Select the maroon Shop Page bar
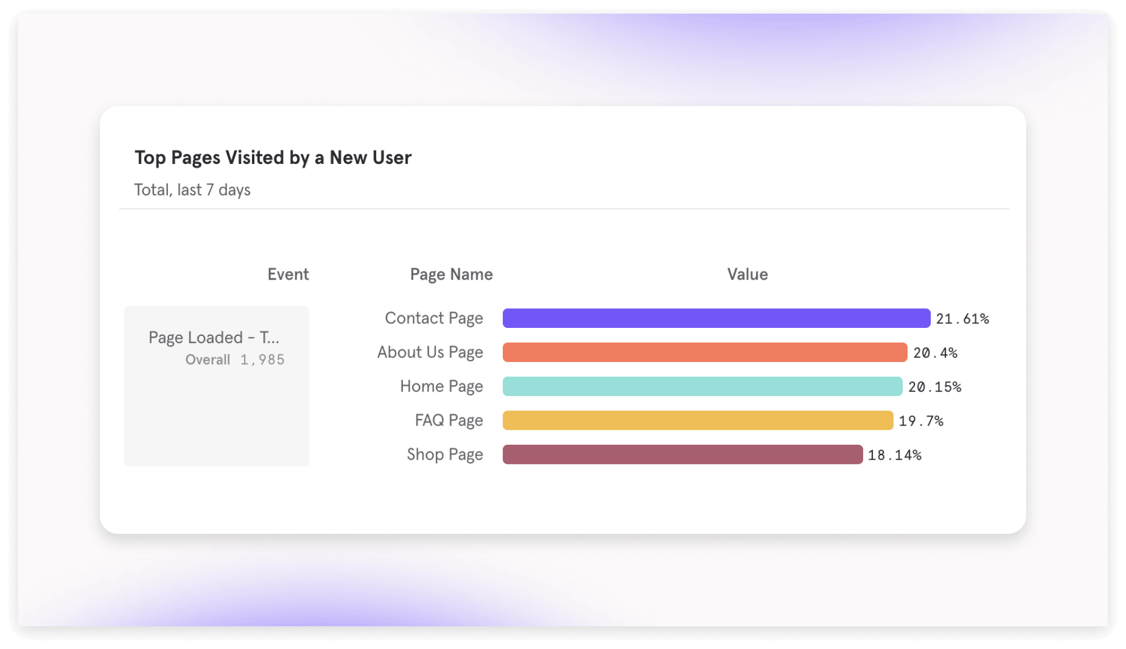The width and height of the screenshot is (1126, 649). click(683, 454)
